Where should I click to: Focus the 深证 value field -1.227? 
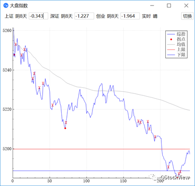pyautogui.click(x=84, y=16)
